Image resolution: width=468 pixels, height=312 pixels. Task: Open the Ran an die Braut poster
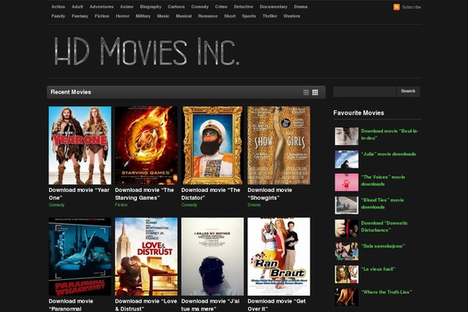(x=278, y=257)
